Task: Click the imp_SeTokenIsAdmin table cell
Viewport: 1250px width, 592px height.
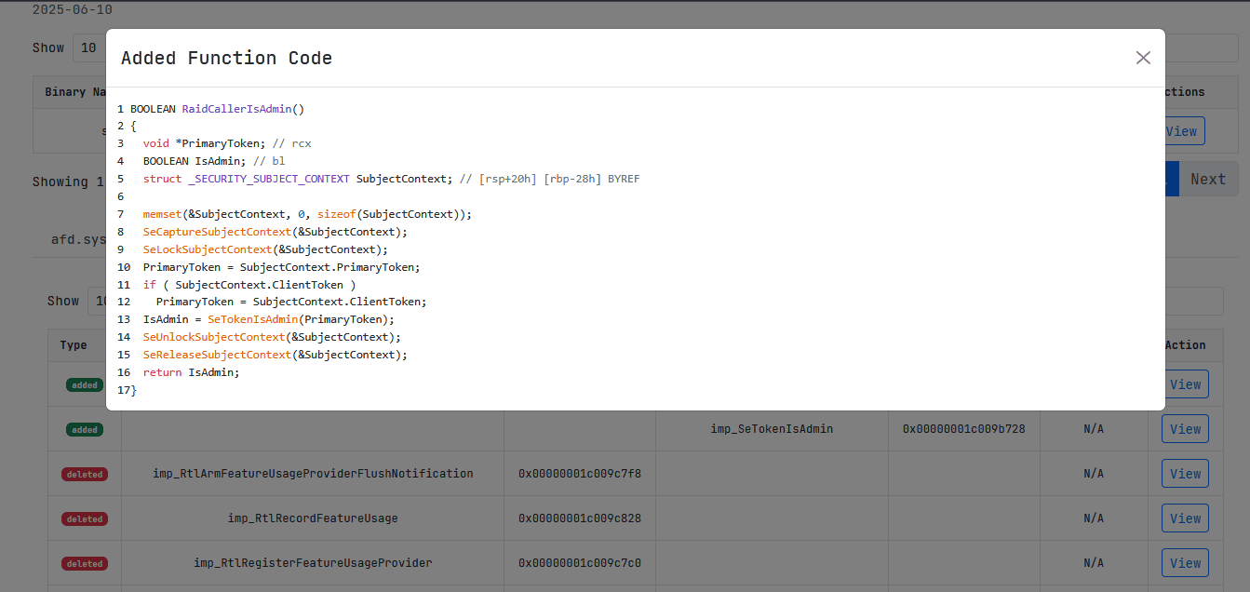Action: (772, 429)
